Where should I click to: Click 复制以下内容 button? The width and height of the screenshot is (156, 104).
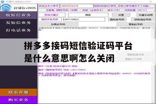coord(133,59)
